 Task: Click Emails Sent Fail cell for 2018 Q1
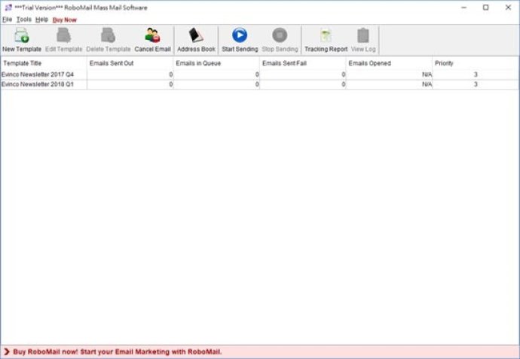point(303,84)
